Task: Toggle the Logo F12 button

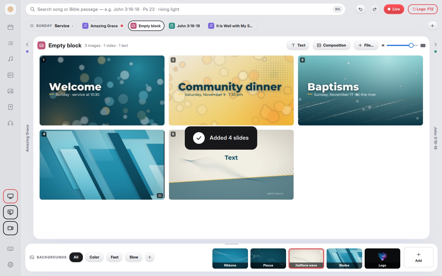Action: [x=423, y=9]
